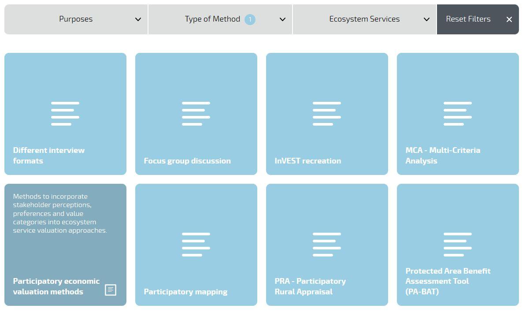Click the Type of Method filter count badge
526x312 pixels.
[x=250, y=19]
